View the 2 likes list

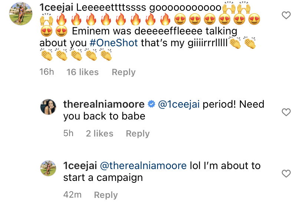pos(100,134)
